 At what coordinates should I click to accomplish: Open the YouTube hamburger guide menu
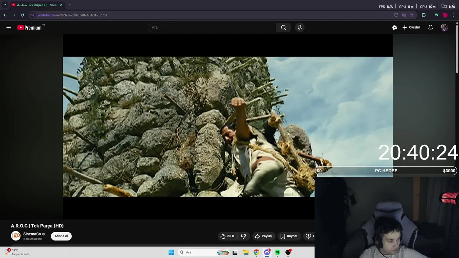9,27
